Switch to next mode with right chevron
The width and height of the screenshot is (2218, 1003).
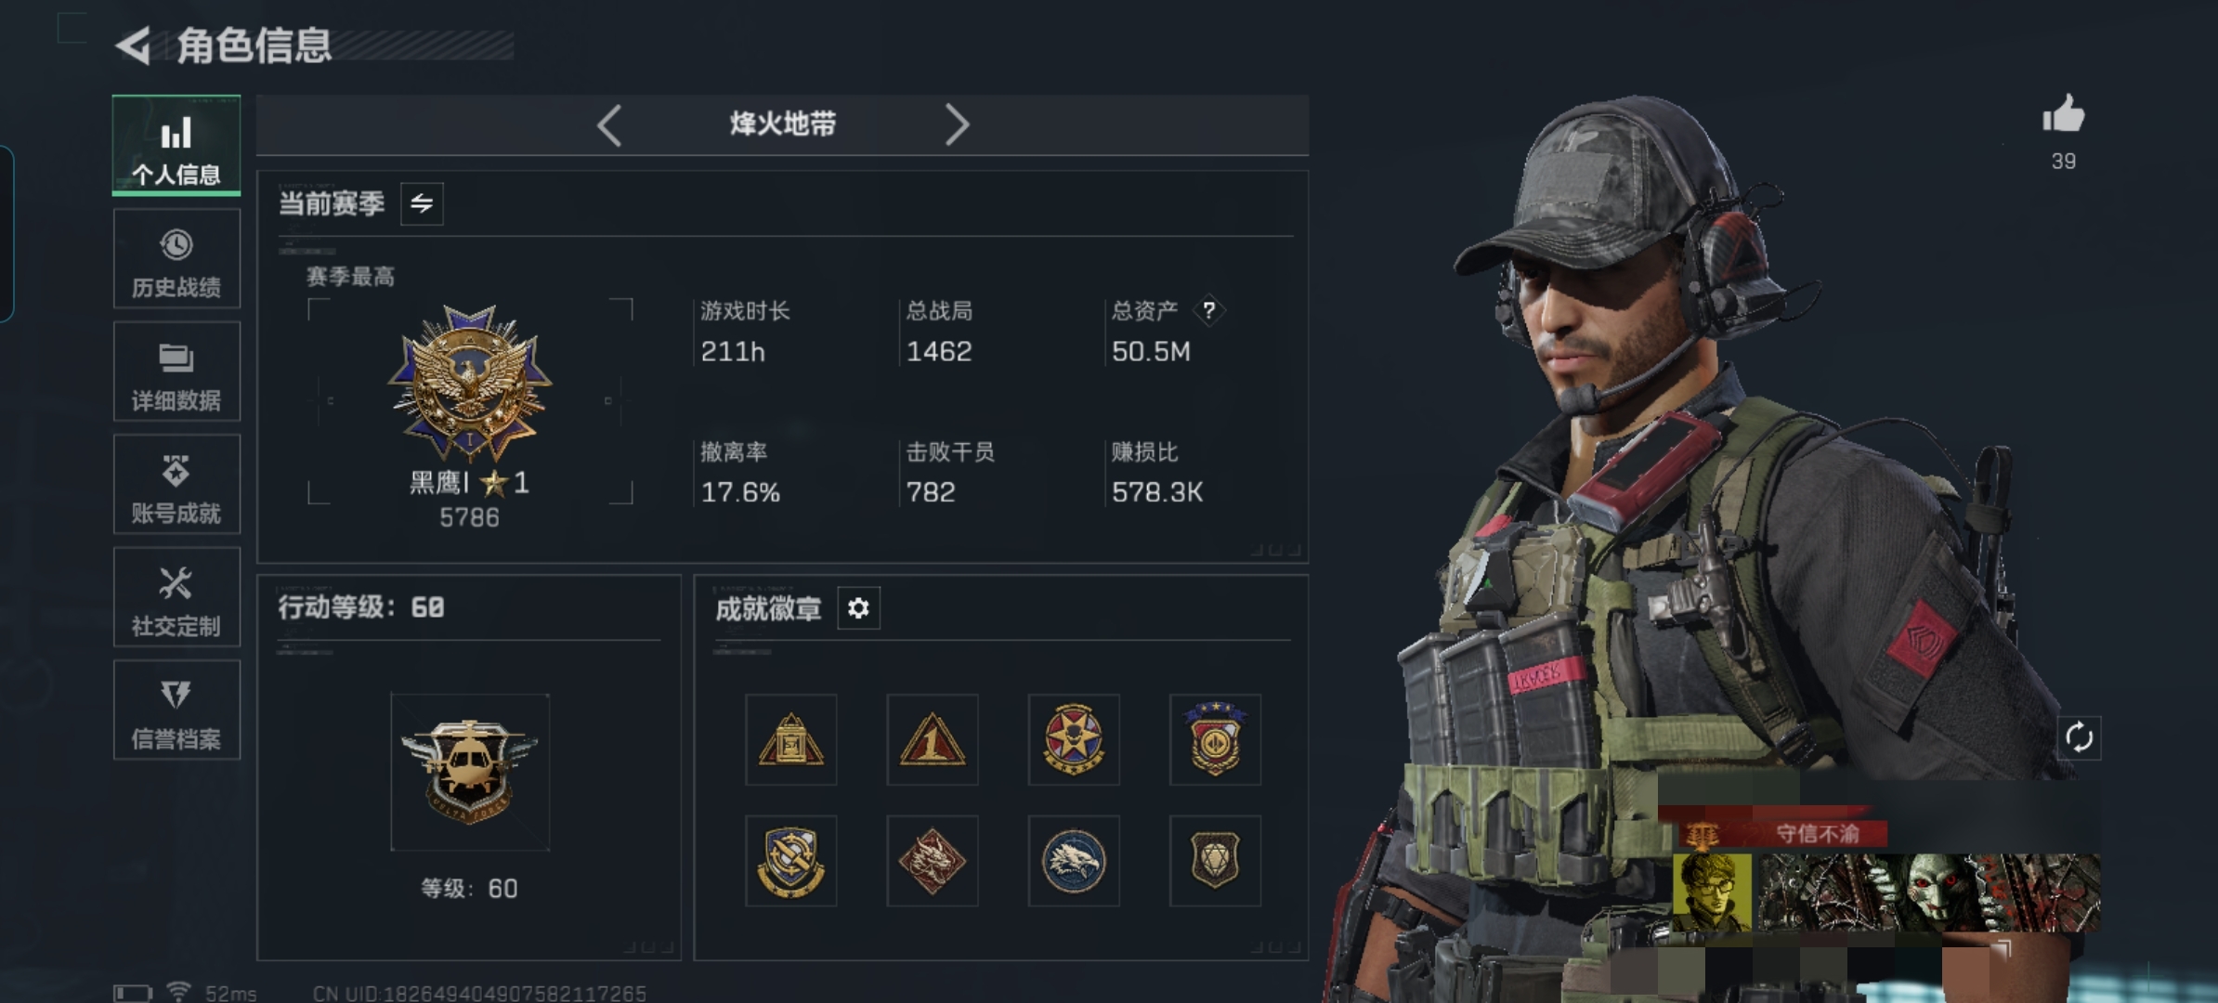(x=957, y=124)
